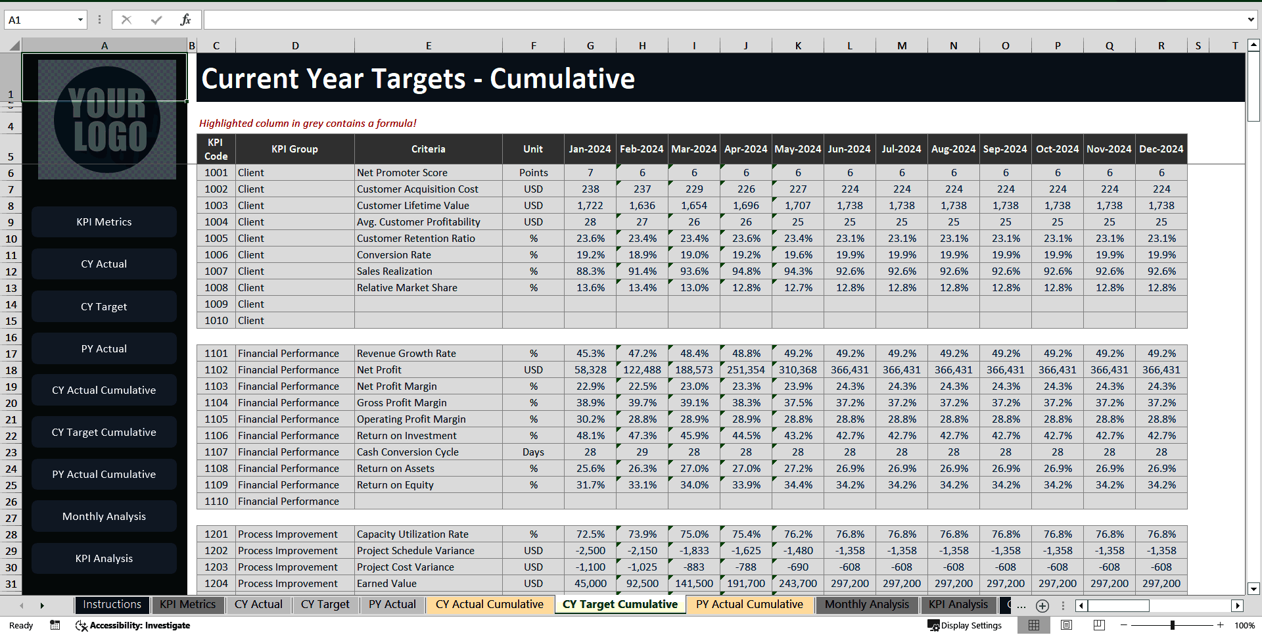Click the zoom out minus icon

pyautogui.click(x=1124, y=625)
